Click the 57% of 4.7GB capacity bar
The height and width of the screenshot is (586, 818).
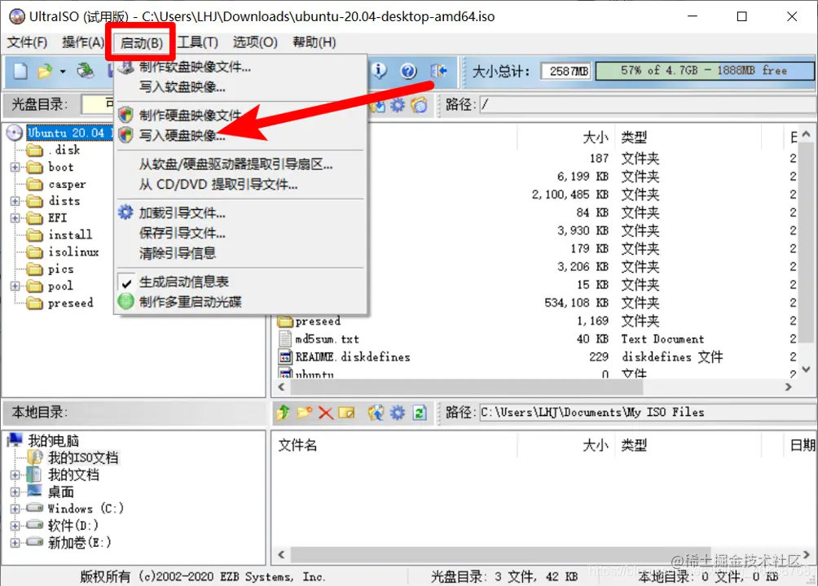tap(704, 70)
